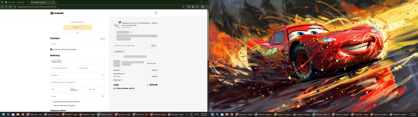Open Chrome profile avatar
This screenshot has height=117, width=418.
[x=203, y=7]
